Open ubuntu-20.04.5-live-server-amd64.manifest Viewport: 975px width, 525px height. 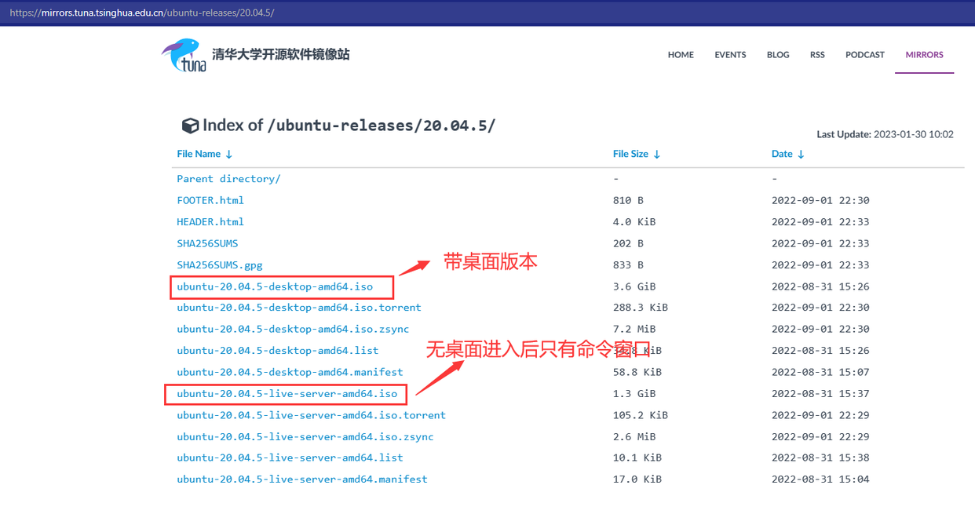pyautogui.click(x=302, y=479)
